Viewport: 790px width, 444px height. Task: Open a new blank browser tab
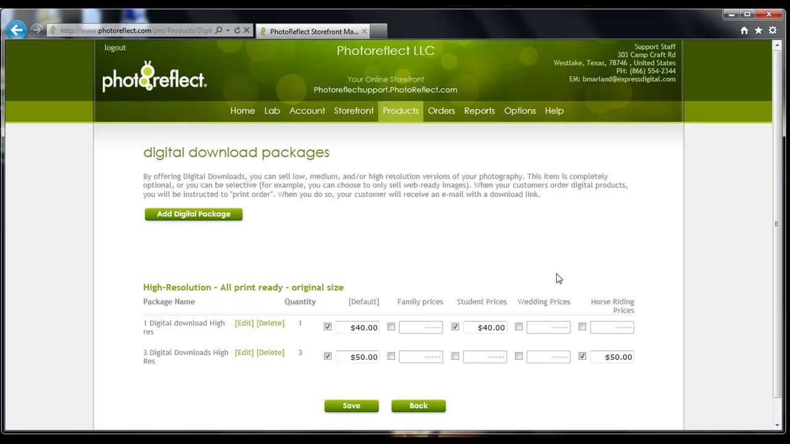tap(378, 31)
